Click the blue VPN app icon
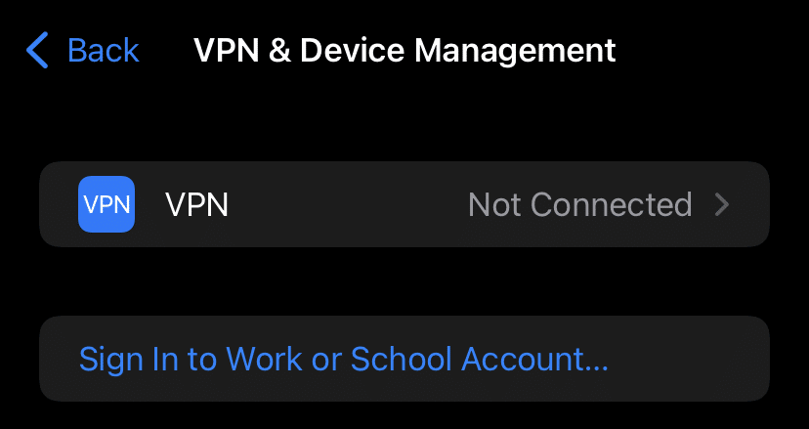This screenshot has width=809, height=429. click(x=106, y=204)
